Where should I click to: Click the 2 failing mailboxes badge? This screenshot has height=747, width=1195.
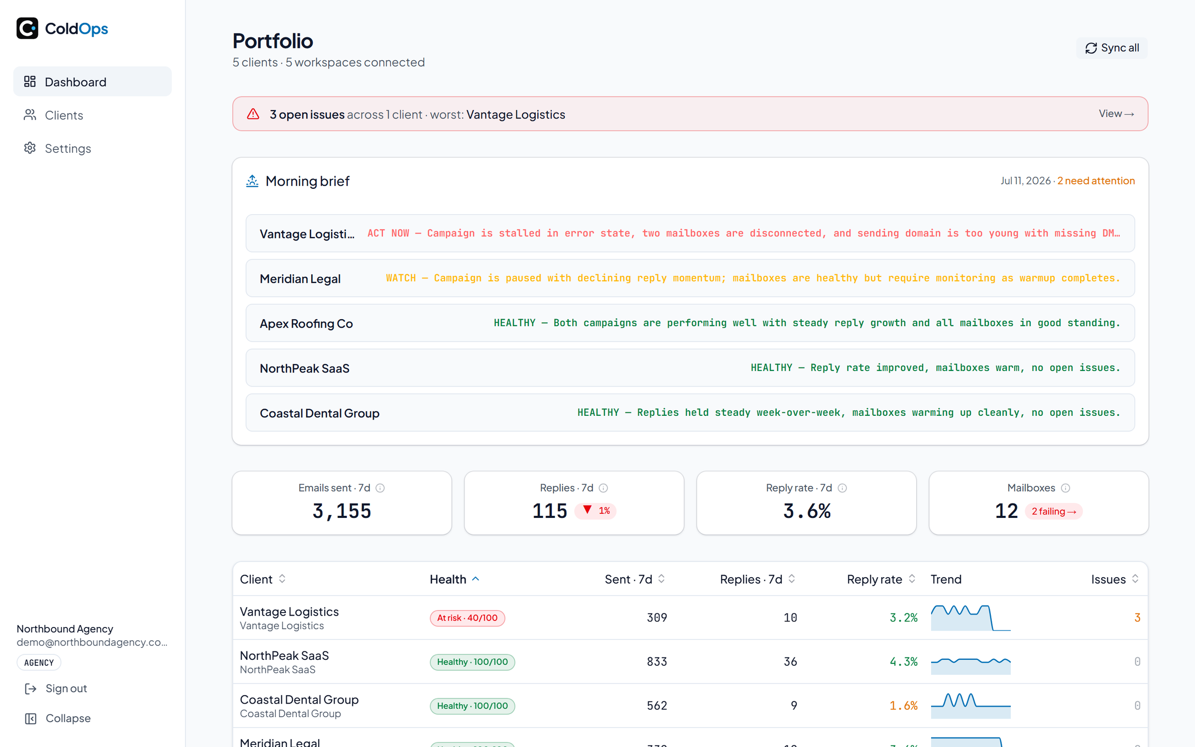click(1054, 511)
